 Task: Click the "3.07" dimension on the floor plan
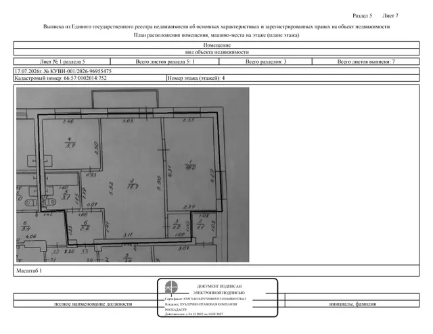(x=183, y=248)
